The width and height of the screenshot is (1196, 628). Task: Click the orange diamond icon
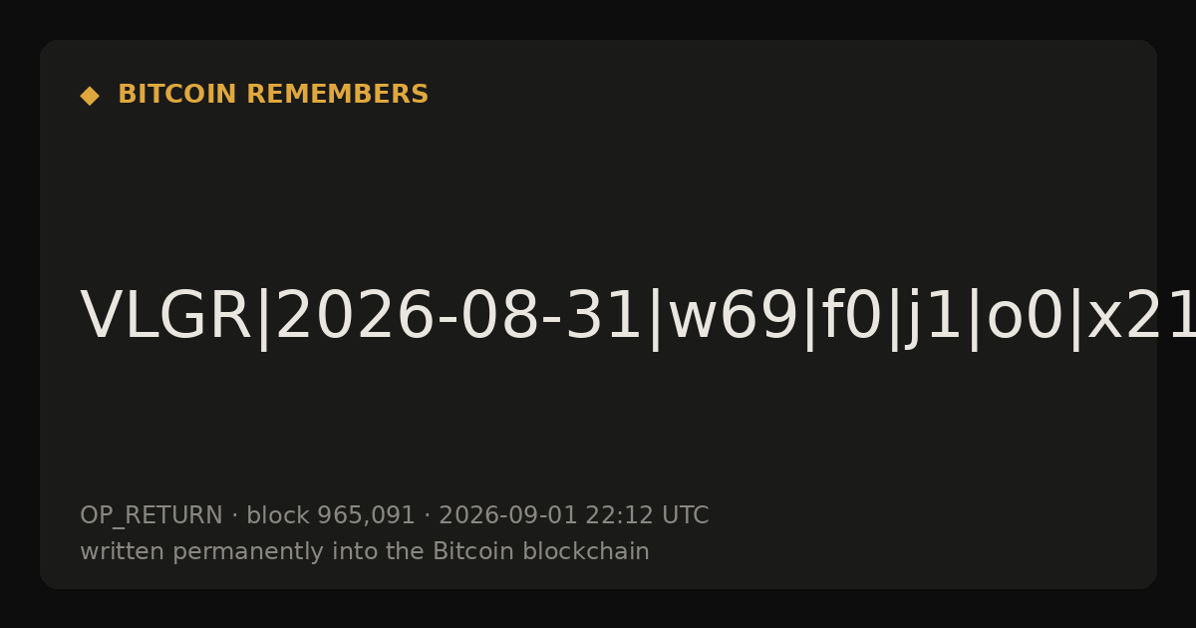(x=90, y=96)
